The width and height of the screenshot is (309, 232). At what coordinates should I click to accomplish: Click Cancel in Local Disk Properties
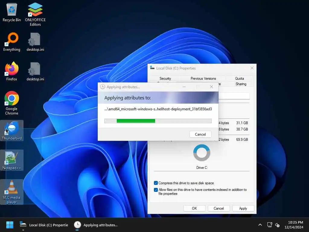click(x=219, y=208)
